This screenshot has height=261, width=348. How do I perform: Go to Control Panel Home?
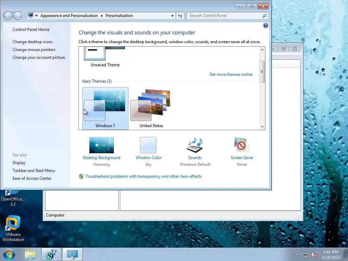(31, 30)
